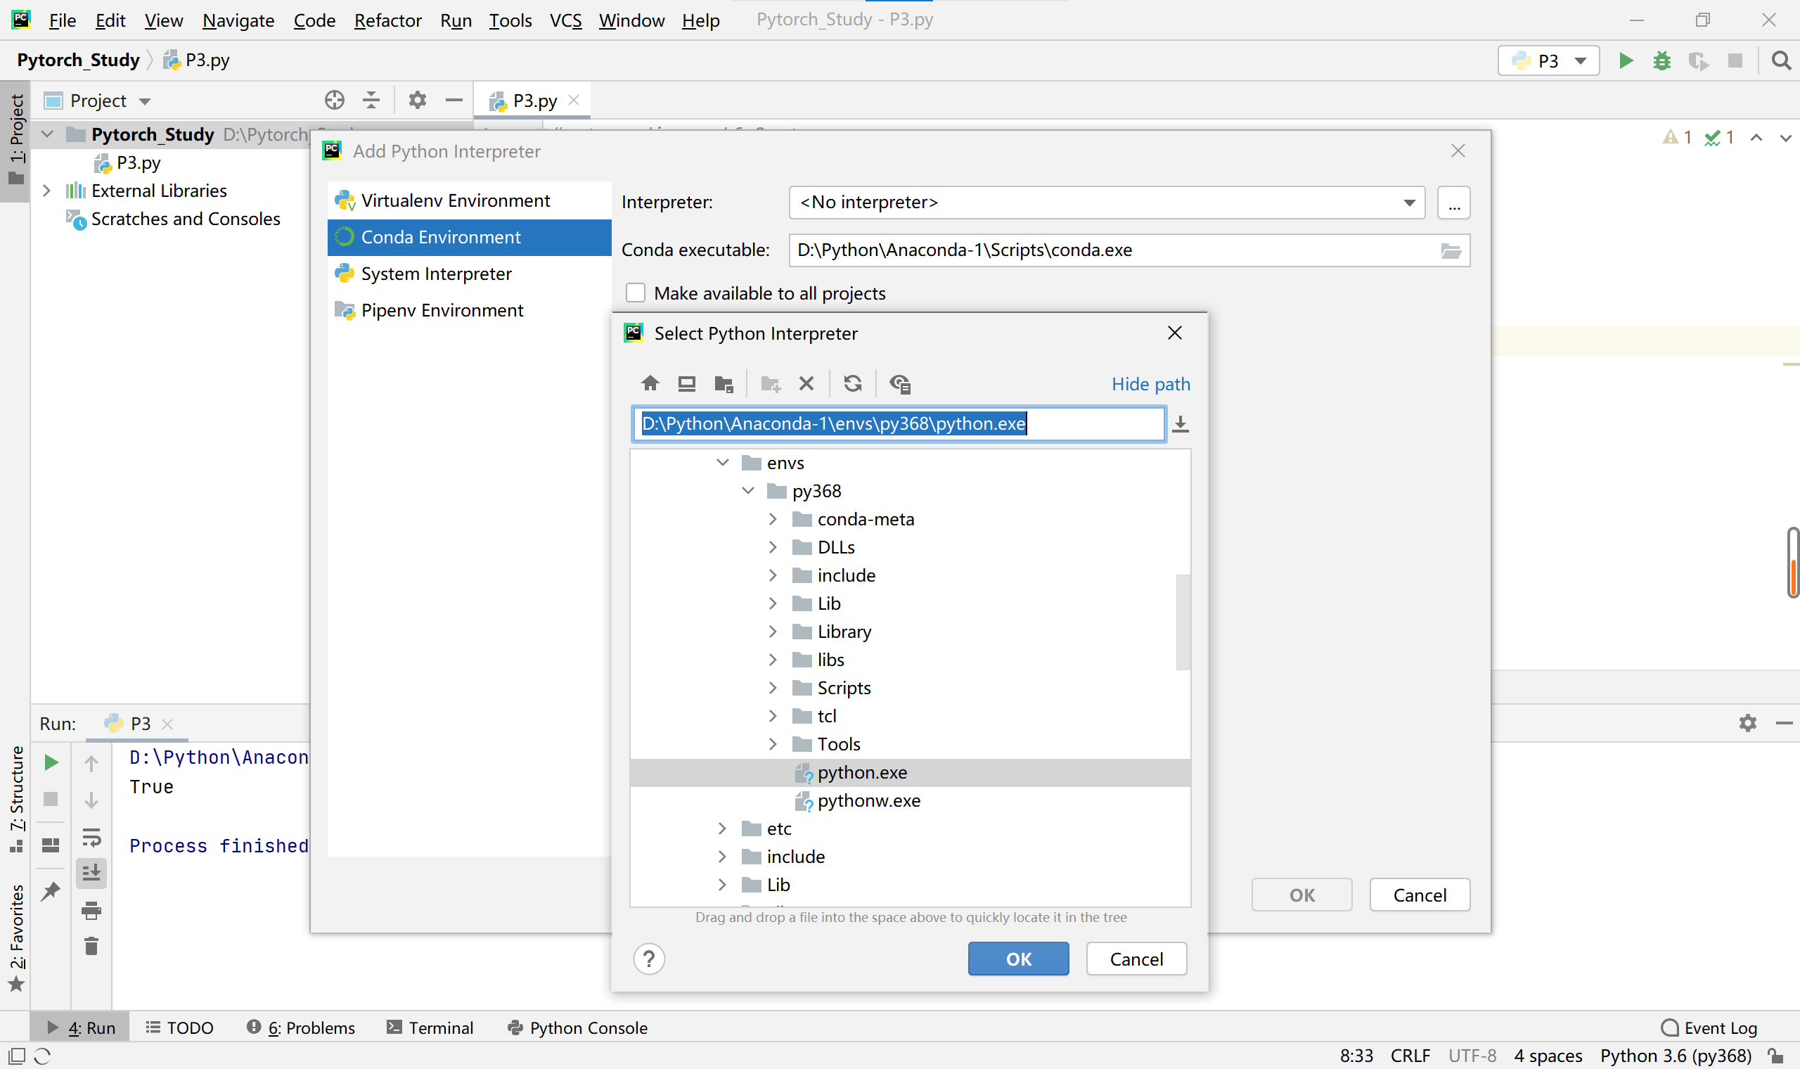The image size is (1800, 1069).
Task: Expand the Tools folder under py368
Action: [773, 744]
